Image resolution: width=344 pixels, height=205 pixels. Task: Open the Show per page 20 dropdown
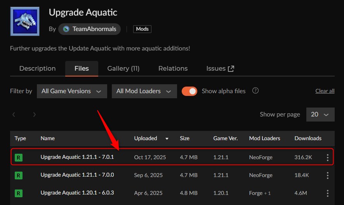(x=320, y=115)
